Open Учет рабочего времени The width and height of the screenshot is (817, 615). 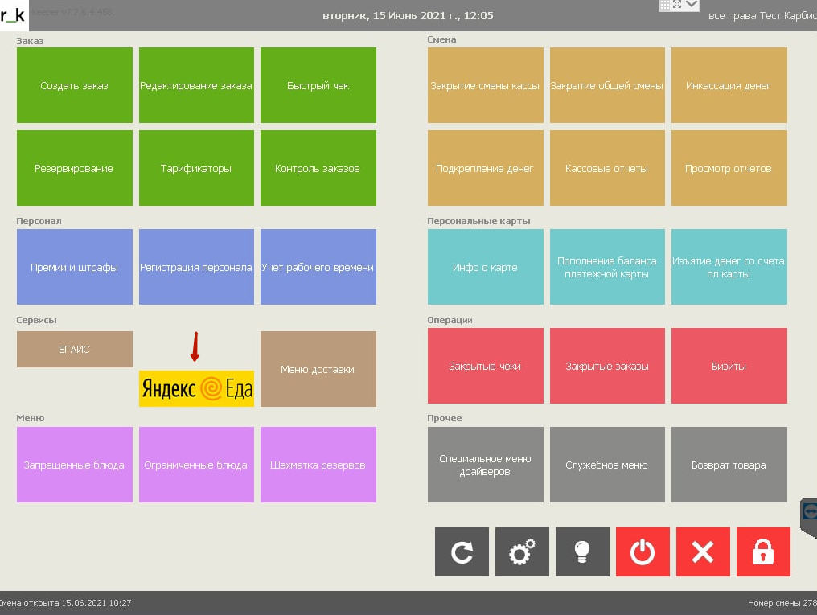[x=318, y=267]
